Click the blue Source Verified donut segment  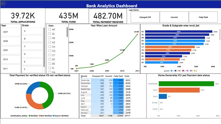32,87
